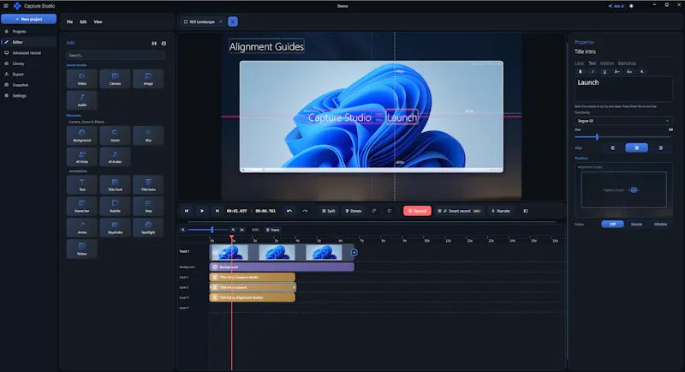
Task: Click the Smart record button
Action: (x=459, y=211)
